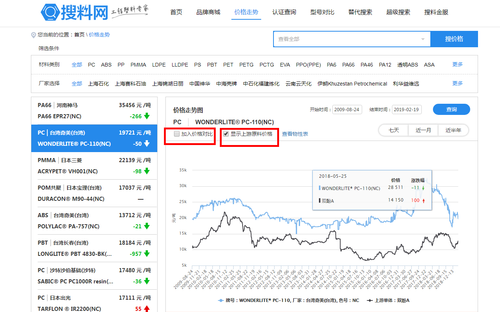
Task: Switch to the 型号对比 navigation tab
Action: click(x=322, y=12)
